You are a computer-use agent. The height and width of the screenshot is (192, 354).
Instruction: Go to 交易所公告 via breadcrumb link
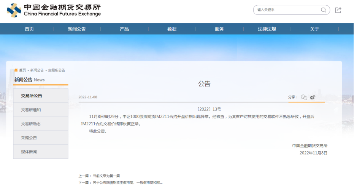[x=56, y=70]
